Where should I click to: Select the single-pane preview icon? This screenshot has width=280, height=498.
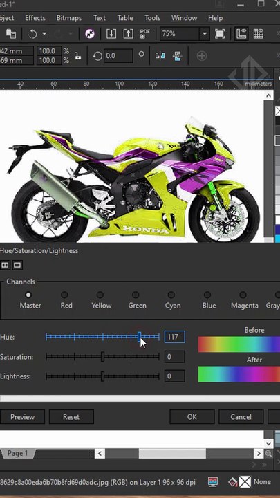17,265
